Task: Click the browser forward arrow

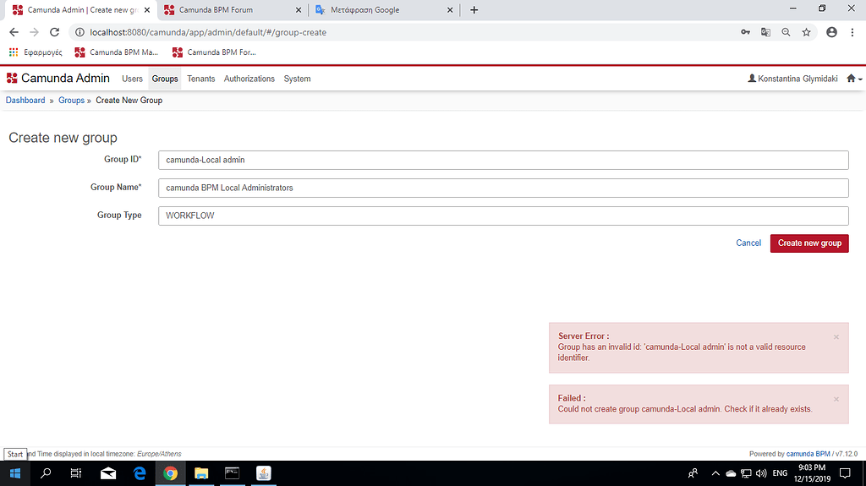Action: point(34,32)
